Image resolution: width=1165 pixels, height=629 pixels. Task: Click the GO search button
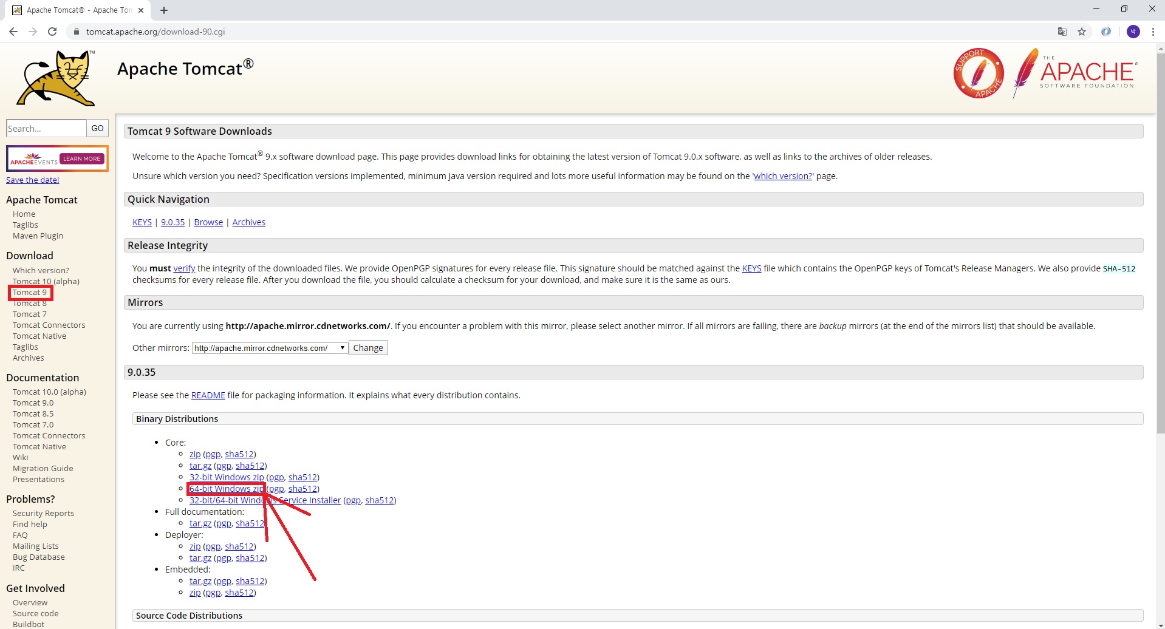tap(98, 128)
